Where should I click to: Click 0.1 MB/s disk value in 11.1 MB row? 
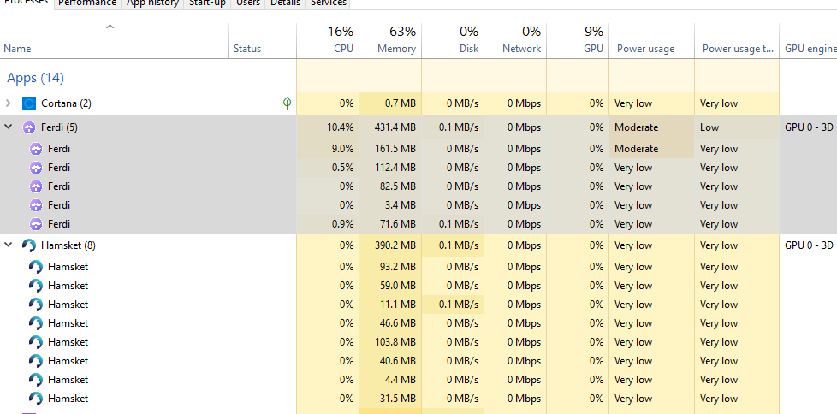pyautogui.click(x=459, y=305)
